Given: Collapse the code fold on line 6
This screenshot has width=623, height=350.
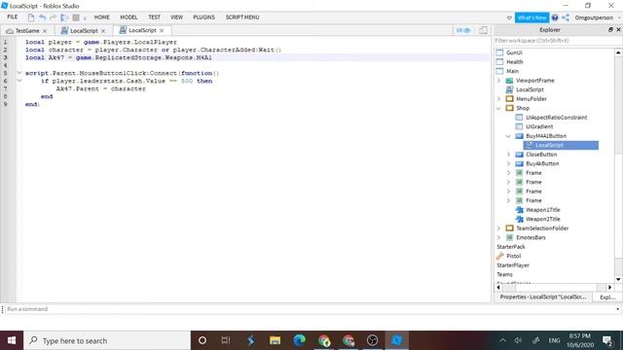Looking at the screenshot, I should coord(19,81).
